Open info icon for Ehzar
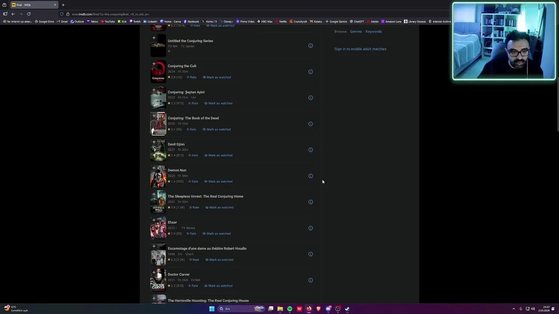559x314 pixels. [311, 228]
